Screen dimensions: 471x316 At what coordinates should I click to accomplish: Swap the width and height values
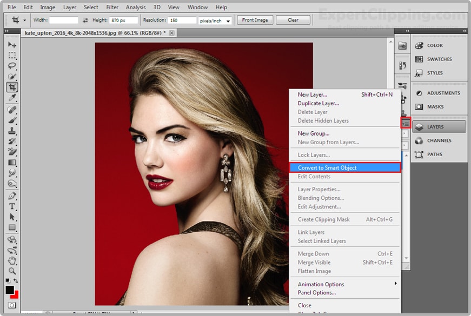pos(85,21)
